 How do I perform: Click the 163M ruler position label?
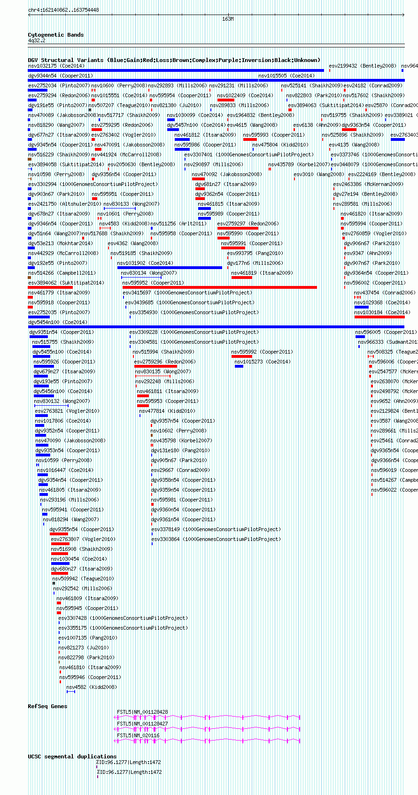228,19
